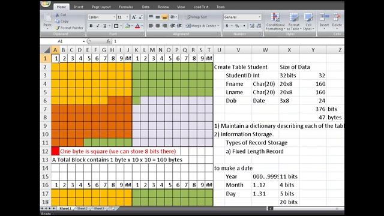Click Increase Decimal icon

[252, 26]
